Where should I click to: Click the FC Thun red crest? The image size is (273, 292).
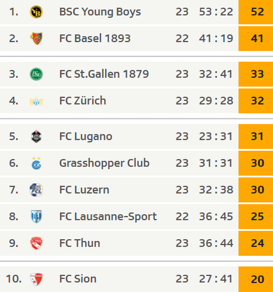coord(36,243)
